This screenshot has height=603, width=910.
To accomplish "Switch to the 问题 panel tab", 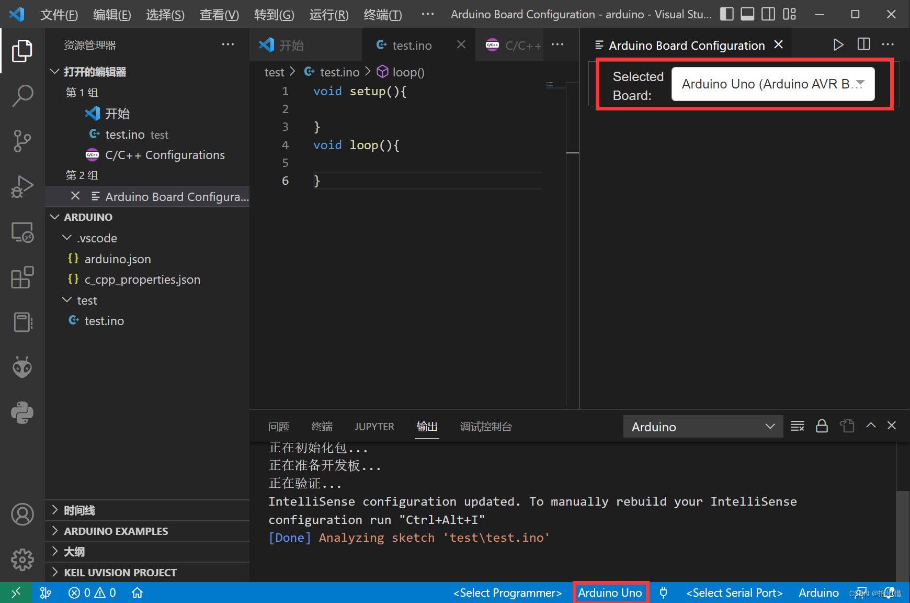I will [x=279, y=427].
